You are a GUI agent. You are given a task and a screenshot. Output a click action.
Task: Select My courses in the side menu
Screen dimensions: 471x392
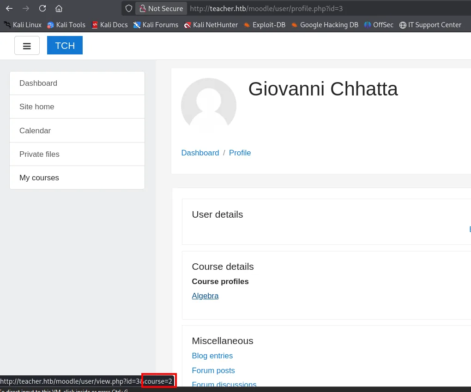(77, 178)
